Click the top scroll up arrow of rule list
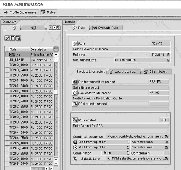The image size is (181, 170). (56, 54)
